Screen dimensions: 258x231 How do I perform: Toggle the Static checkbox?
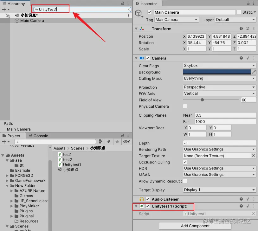pos(239,12)
